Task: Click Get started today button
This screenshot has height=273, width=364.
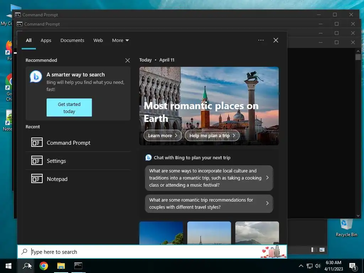Action: [x=69, y=107]
